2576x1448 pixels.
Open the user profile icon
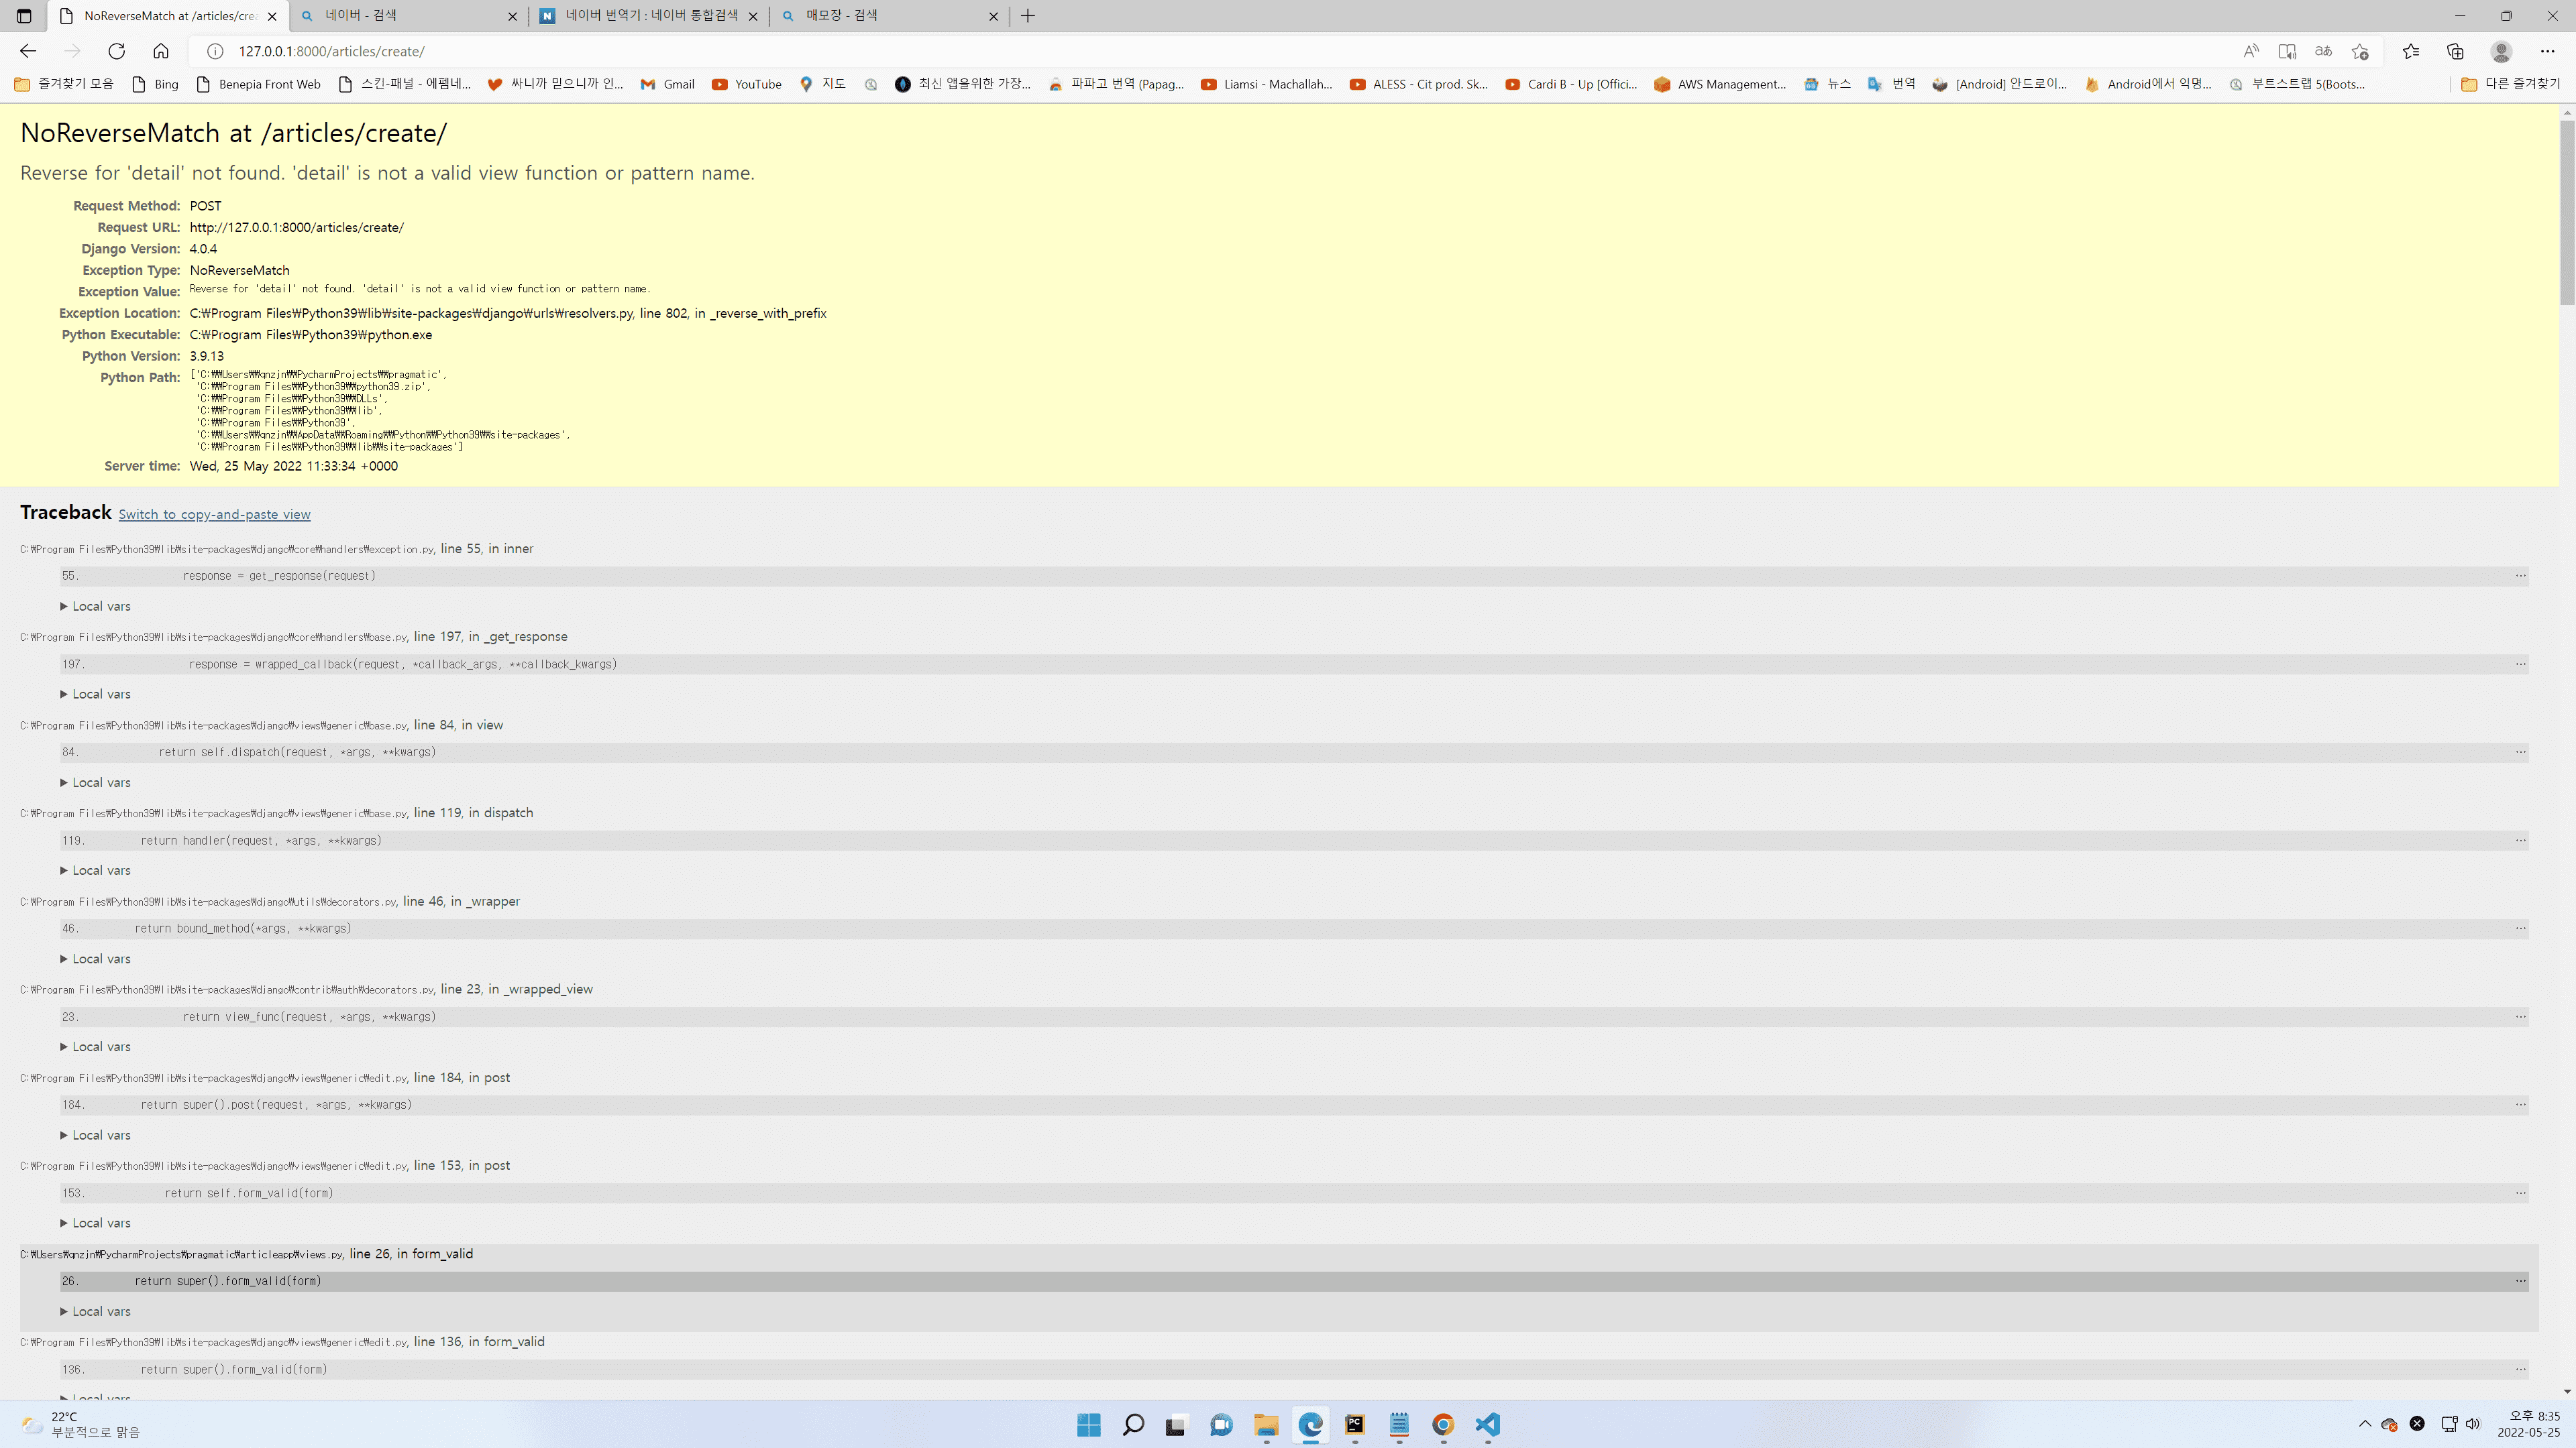tap(2501, 51)
